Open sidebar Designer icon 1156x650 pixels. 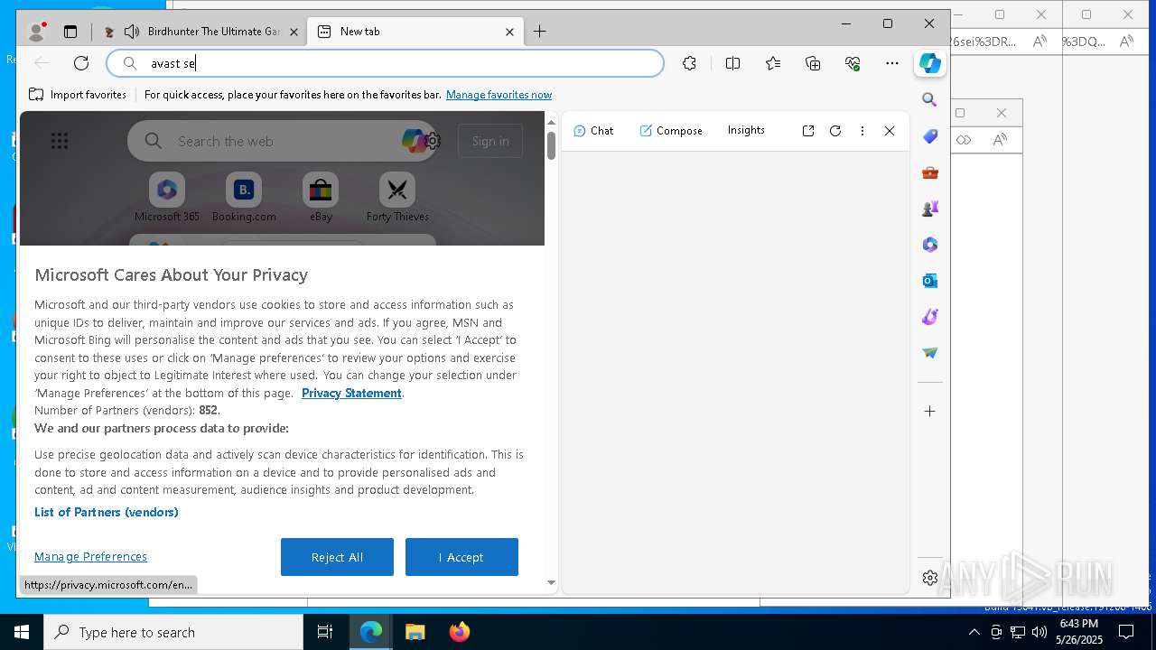(x=929, y=317)
